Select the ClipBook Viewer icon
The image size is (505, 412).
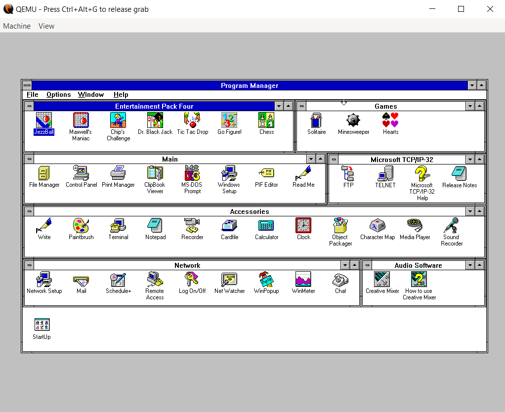(x=155, y=173)
